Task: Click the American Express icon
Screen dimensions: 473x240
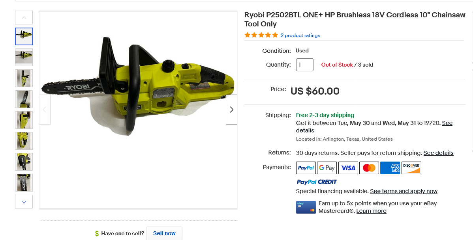Action: point(390,168)
